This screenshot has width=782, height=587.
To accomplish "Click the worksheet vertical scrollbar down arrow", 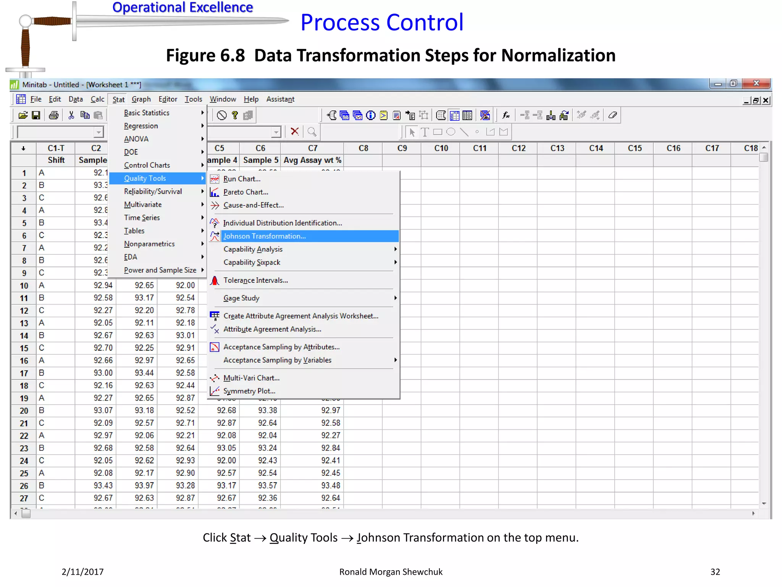I will [764, 503].
